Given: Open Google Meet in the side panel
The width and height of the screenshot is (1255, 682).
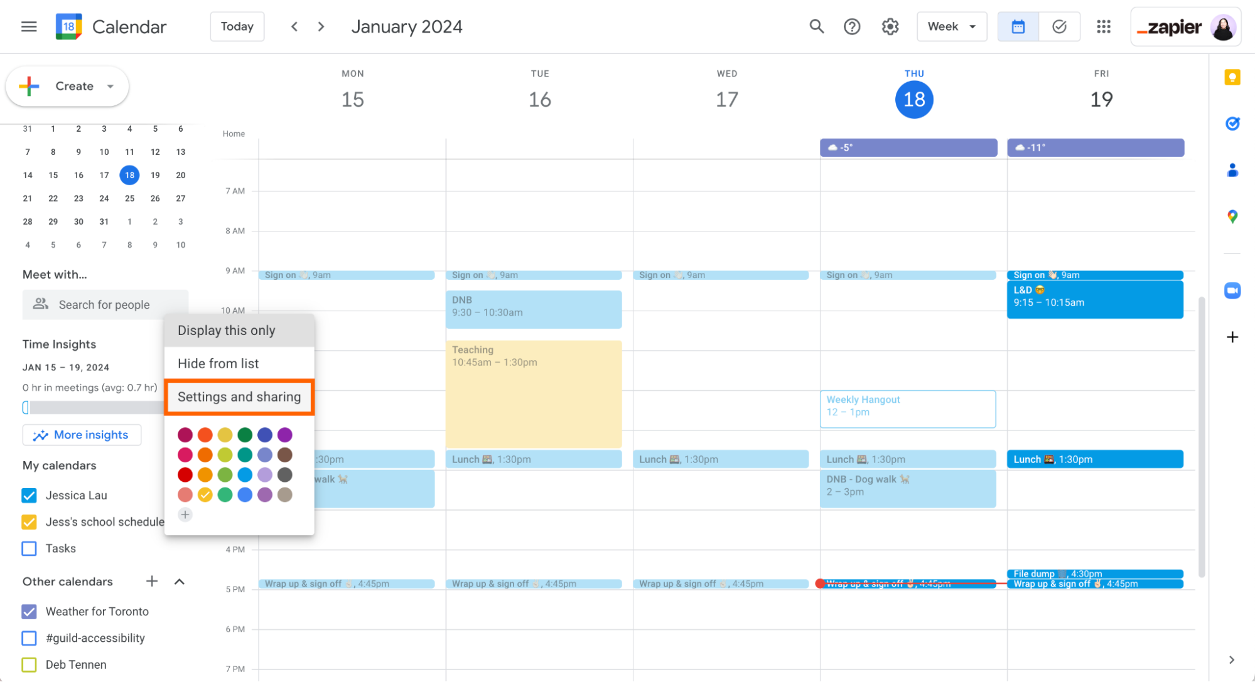Looking at the screenshot, I should 1232,290.
